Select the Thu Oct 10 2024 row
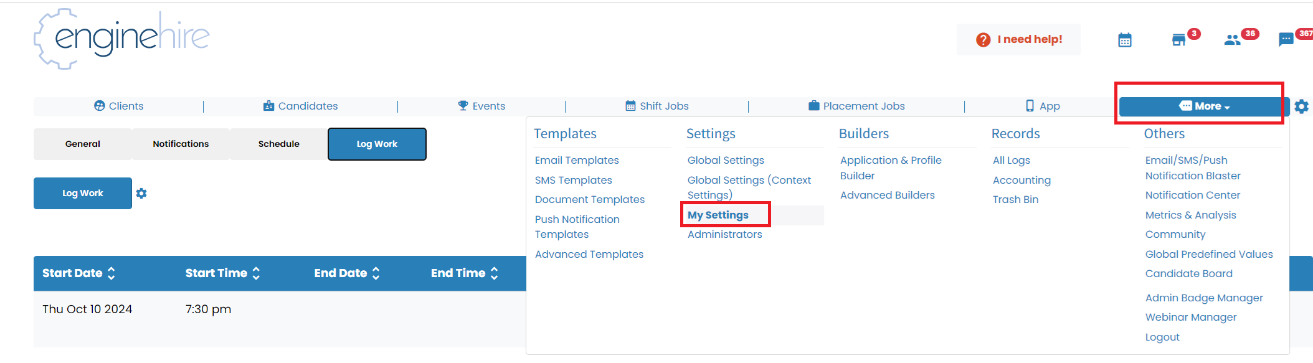The image size is (1313, 363). (x=87, y=309)
